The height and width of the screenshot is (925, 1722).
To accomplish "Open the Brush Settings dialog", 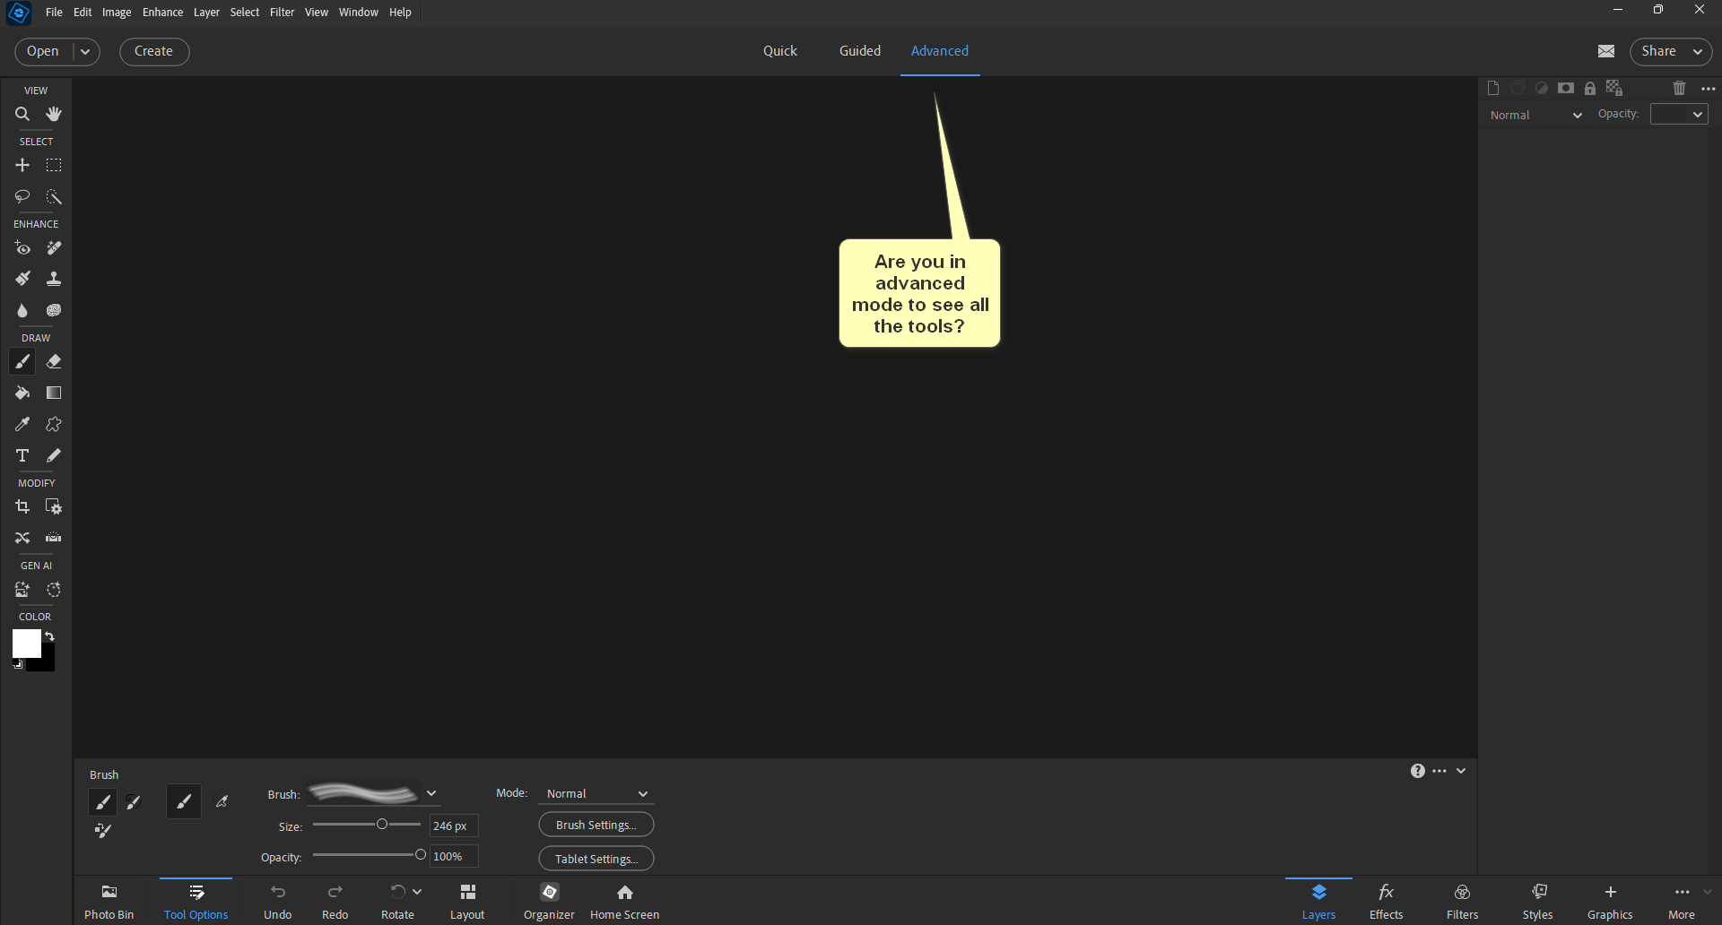I will pos(595,824).
